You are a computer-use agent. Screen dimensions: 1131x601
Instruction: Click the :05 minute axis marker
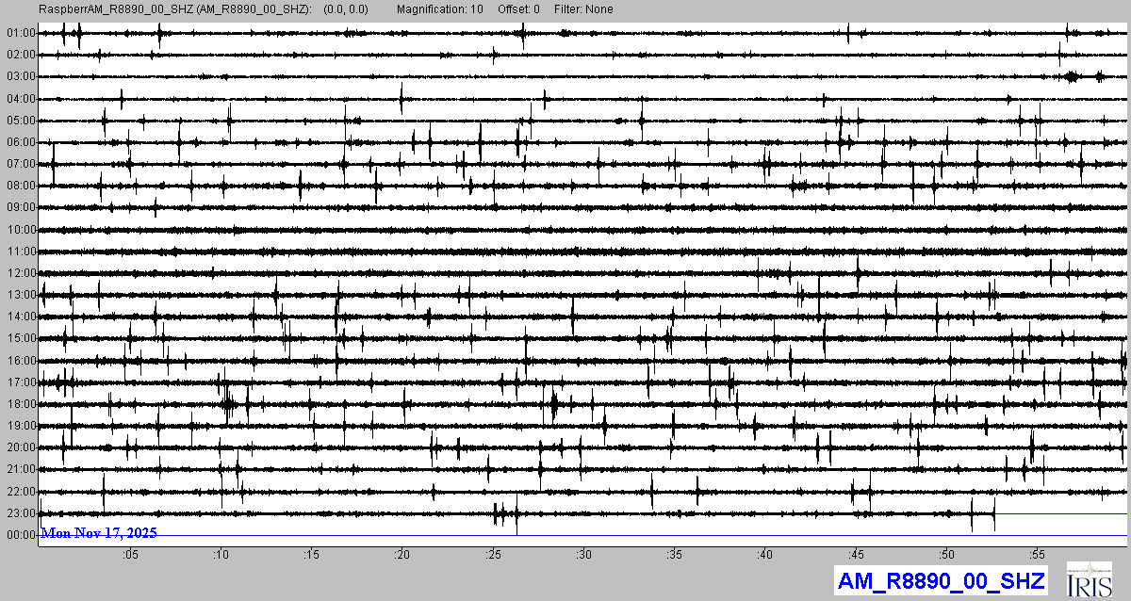(x=130, y=555)
